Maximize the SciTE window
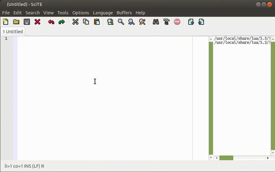The width and height of the screenshot is (275, 172). (x=264, y=4)
